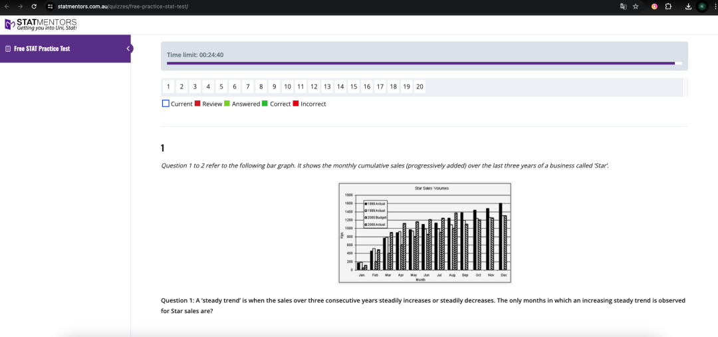Jump to question 14

pyautogui.click(x=340, y=86)
